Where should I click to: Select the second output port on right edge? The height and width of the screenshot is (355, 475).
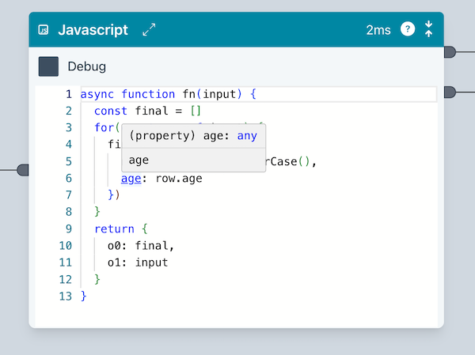(449, 92)
